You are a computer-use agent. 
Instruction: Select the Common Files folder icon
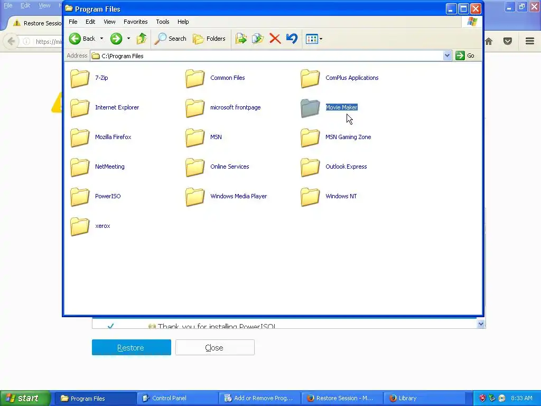click(x=195, y=78)
